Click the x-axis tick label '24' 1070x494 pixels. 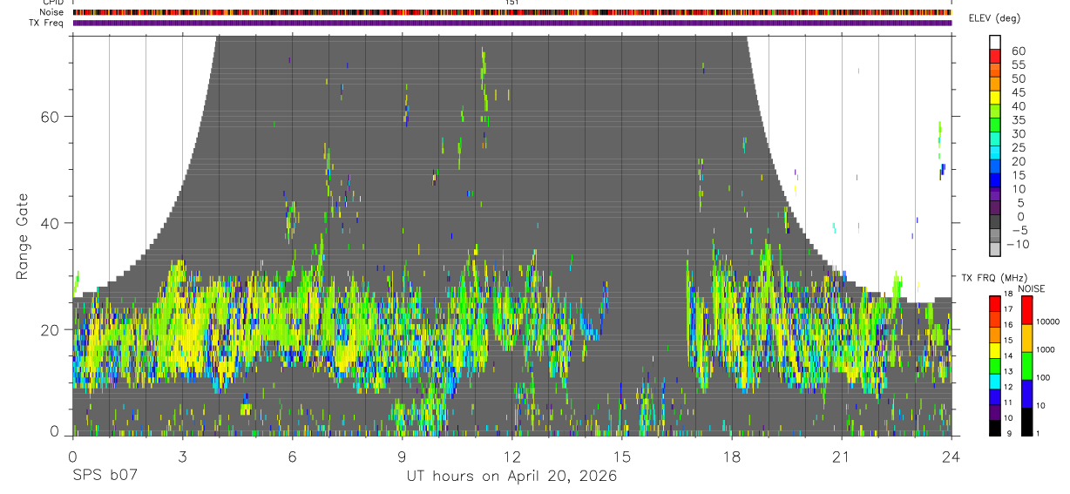[x=951, y=457]
